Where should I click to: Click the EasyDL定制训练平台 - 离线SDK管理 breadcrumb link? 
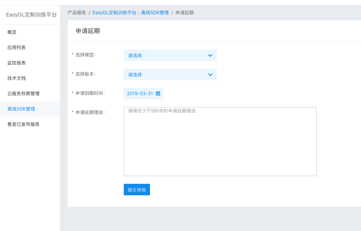pyautogui.click(x=131, y=13)
